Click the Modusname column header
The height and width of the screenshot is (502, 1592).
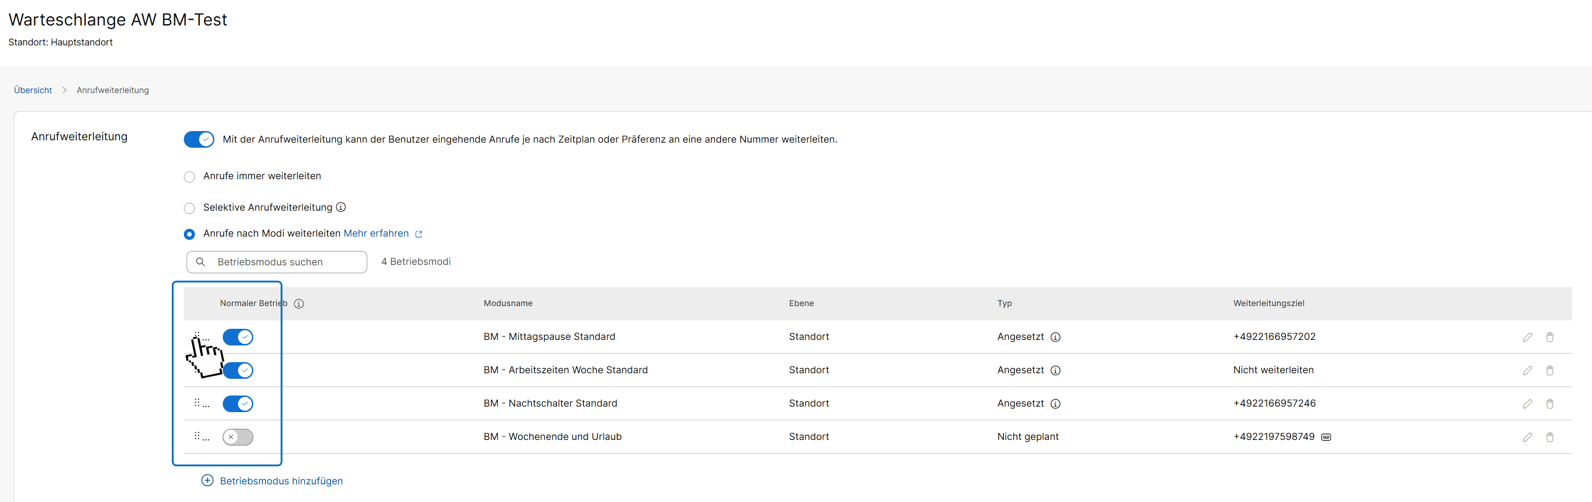click(x=508, y=303)
